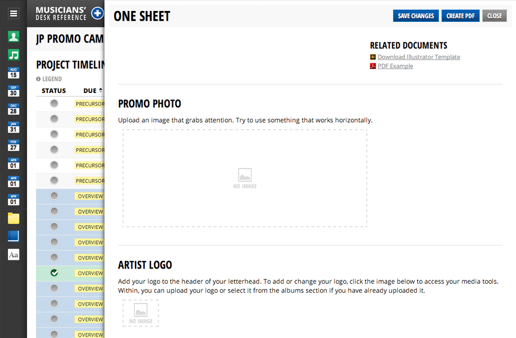The width and height of the screenshot is (516, 338).
Task: Show the timeline LEGEND
Action: tap(49, 79)
